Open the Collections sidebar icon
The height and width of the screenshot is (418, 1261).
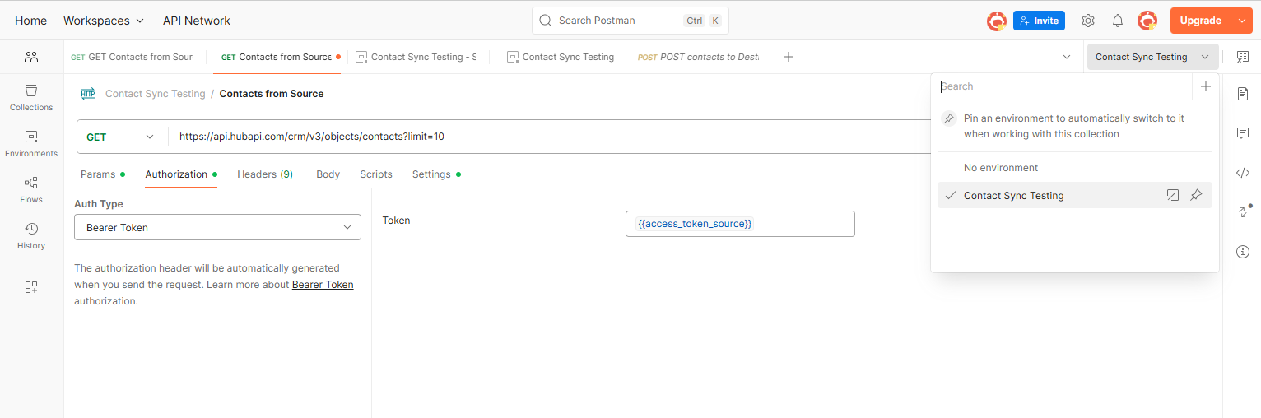[31, 97]
